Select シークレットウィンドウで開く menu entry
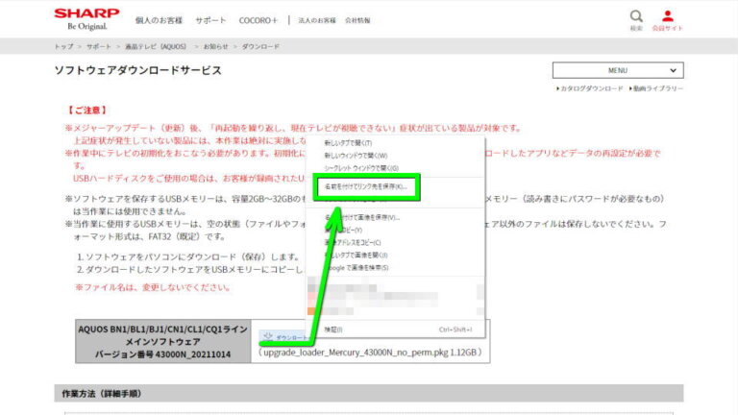Screen dimensions: 738x415 [359, 167]
